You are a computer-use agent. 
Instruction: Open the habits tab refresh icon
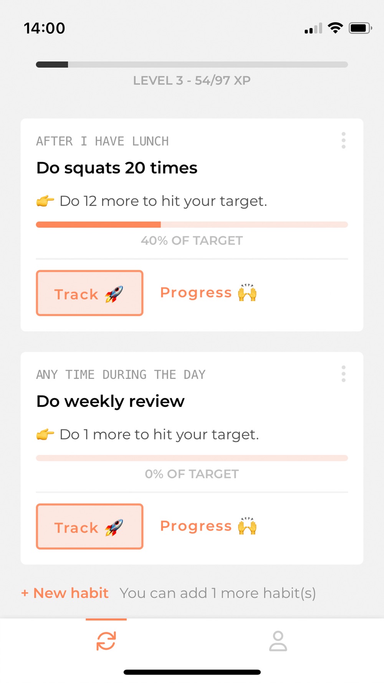[x=106, y=641]
